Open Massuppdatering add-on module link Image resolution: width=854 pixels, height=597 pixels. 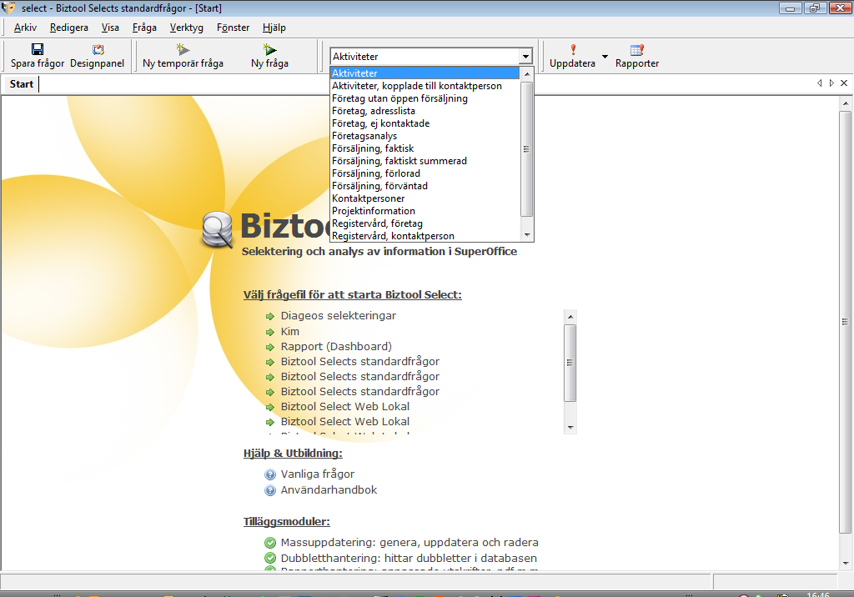[409, 542]
